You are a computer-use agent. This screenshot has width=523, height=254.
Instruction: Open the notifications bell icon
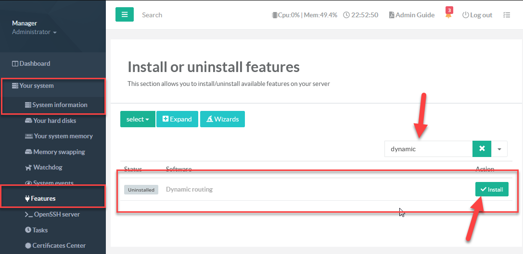click(x=448, y=15)
